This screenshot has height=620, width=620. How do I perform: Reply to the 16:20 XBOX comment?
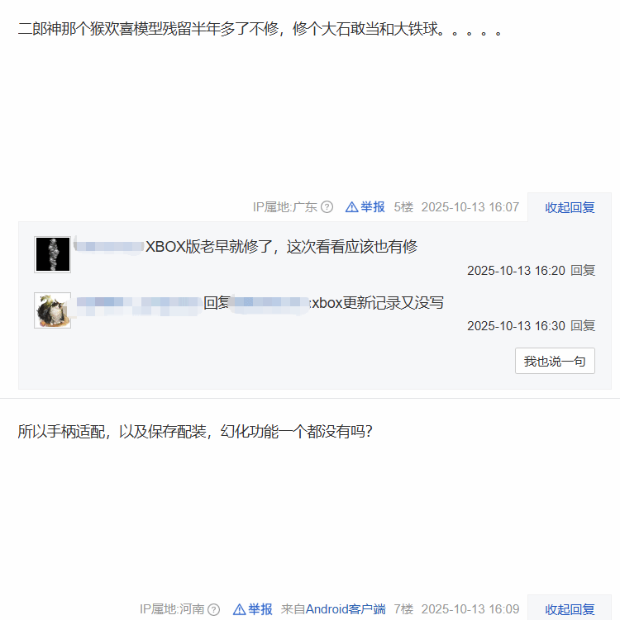pos(583,271)
